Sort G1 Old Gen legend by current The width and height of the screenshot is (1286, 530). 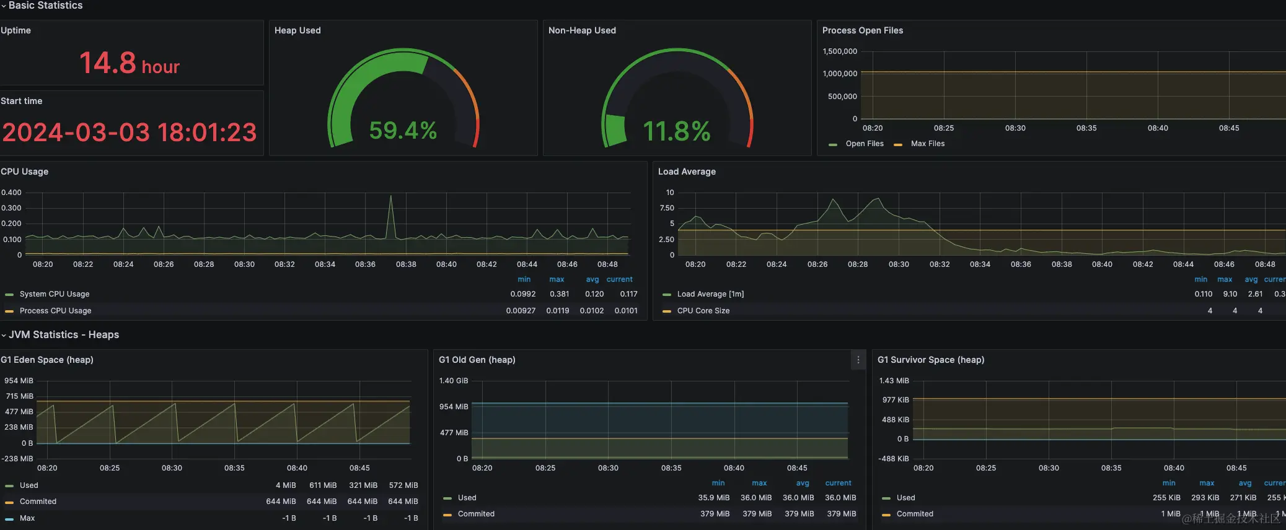pyautogui.click(x=839, y=483)
